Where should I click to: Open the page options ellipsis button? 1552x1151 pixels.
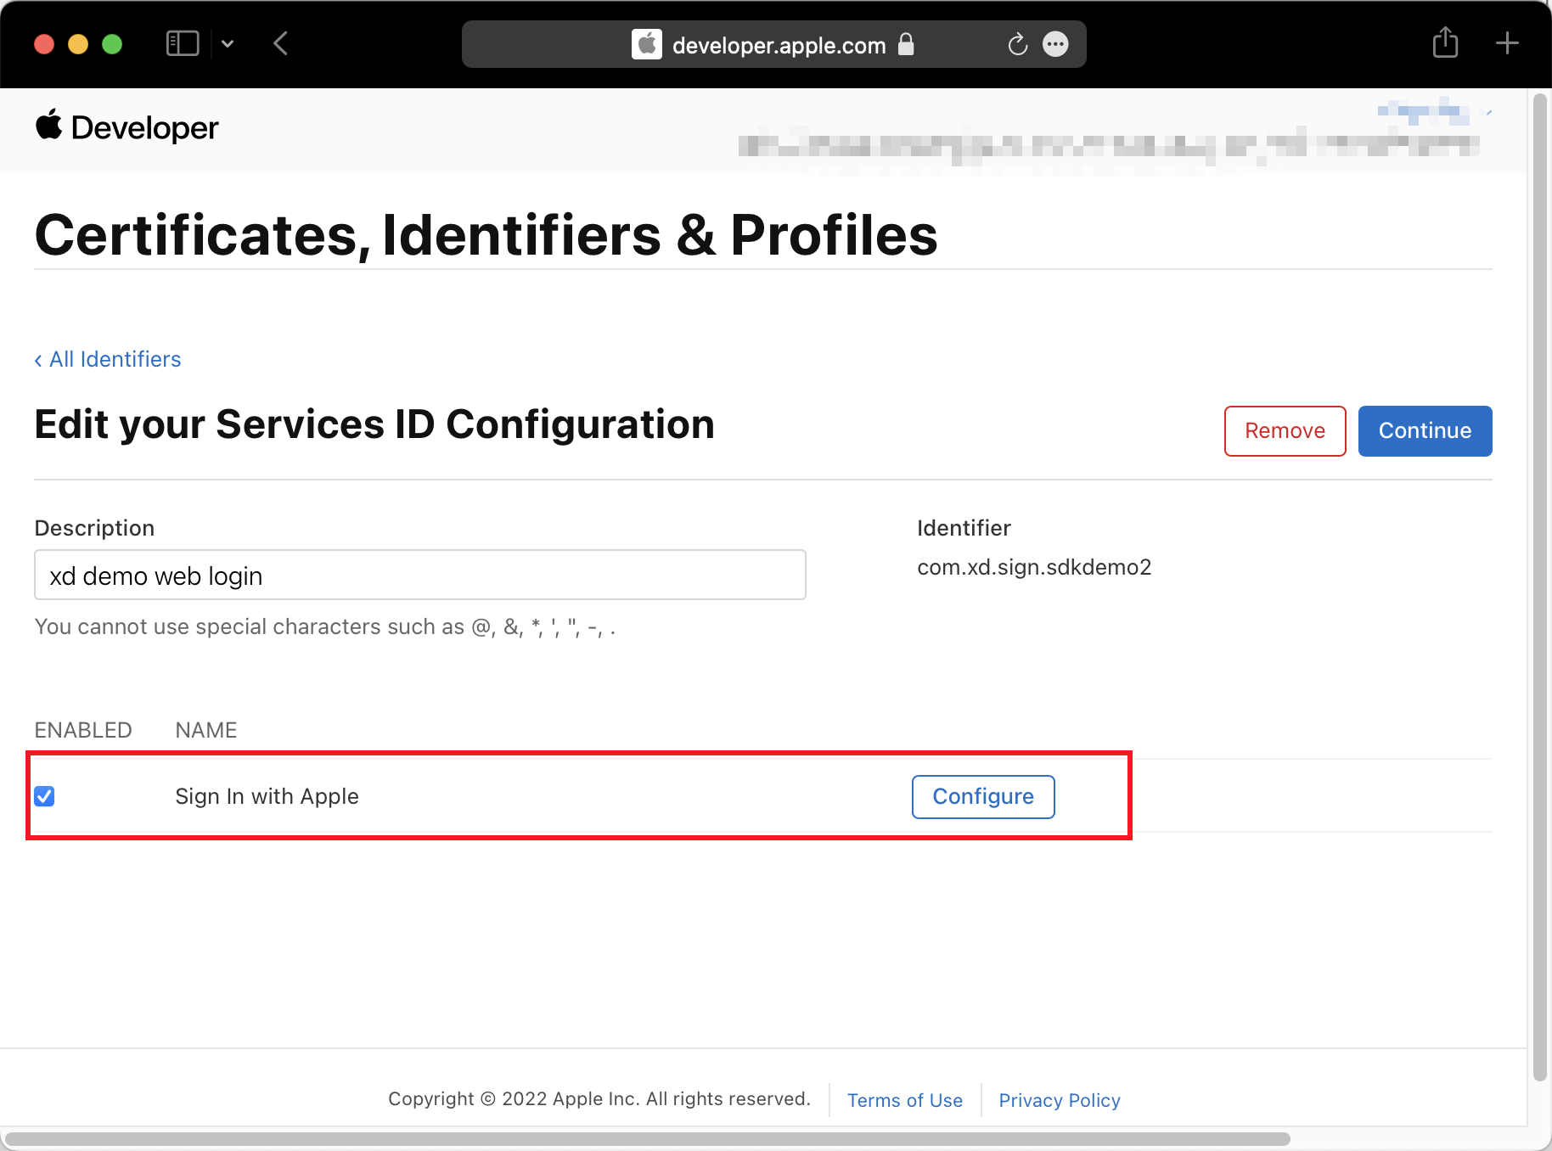click(1055, 44)
